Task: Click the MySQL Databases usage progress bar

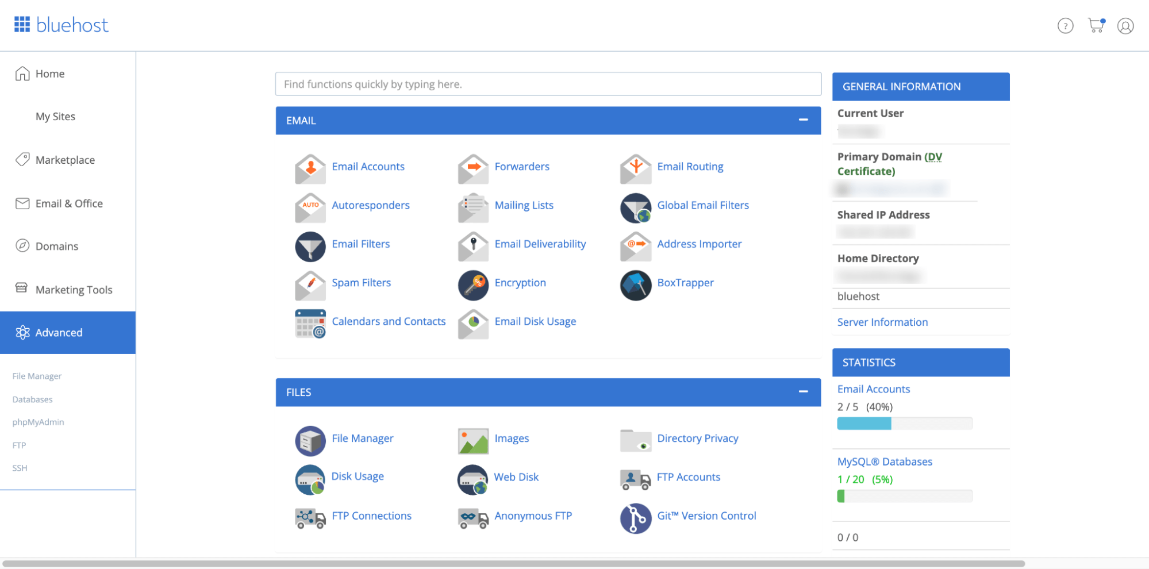Action: tap(905, 496)
